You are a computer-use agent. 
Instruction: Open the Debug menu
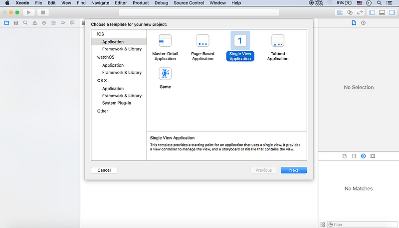161,3
